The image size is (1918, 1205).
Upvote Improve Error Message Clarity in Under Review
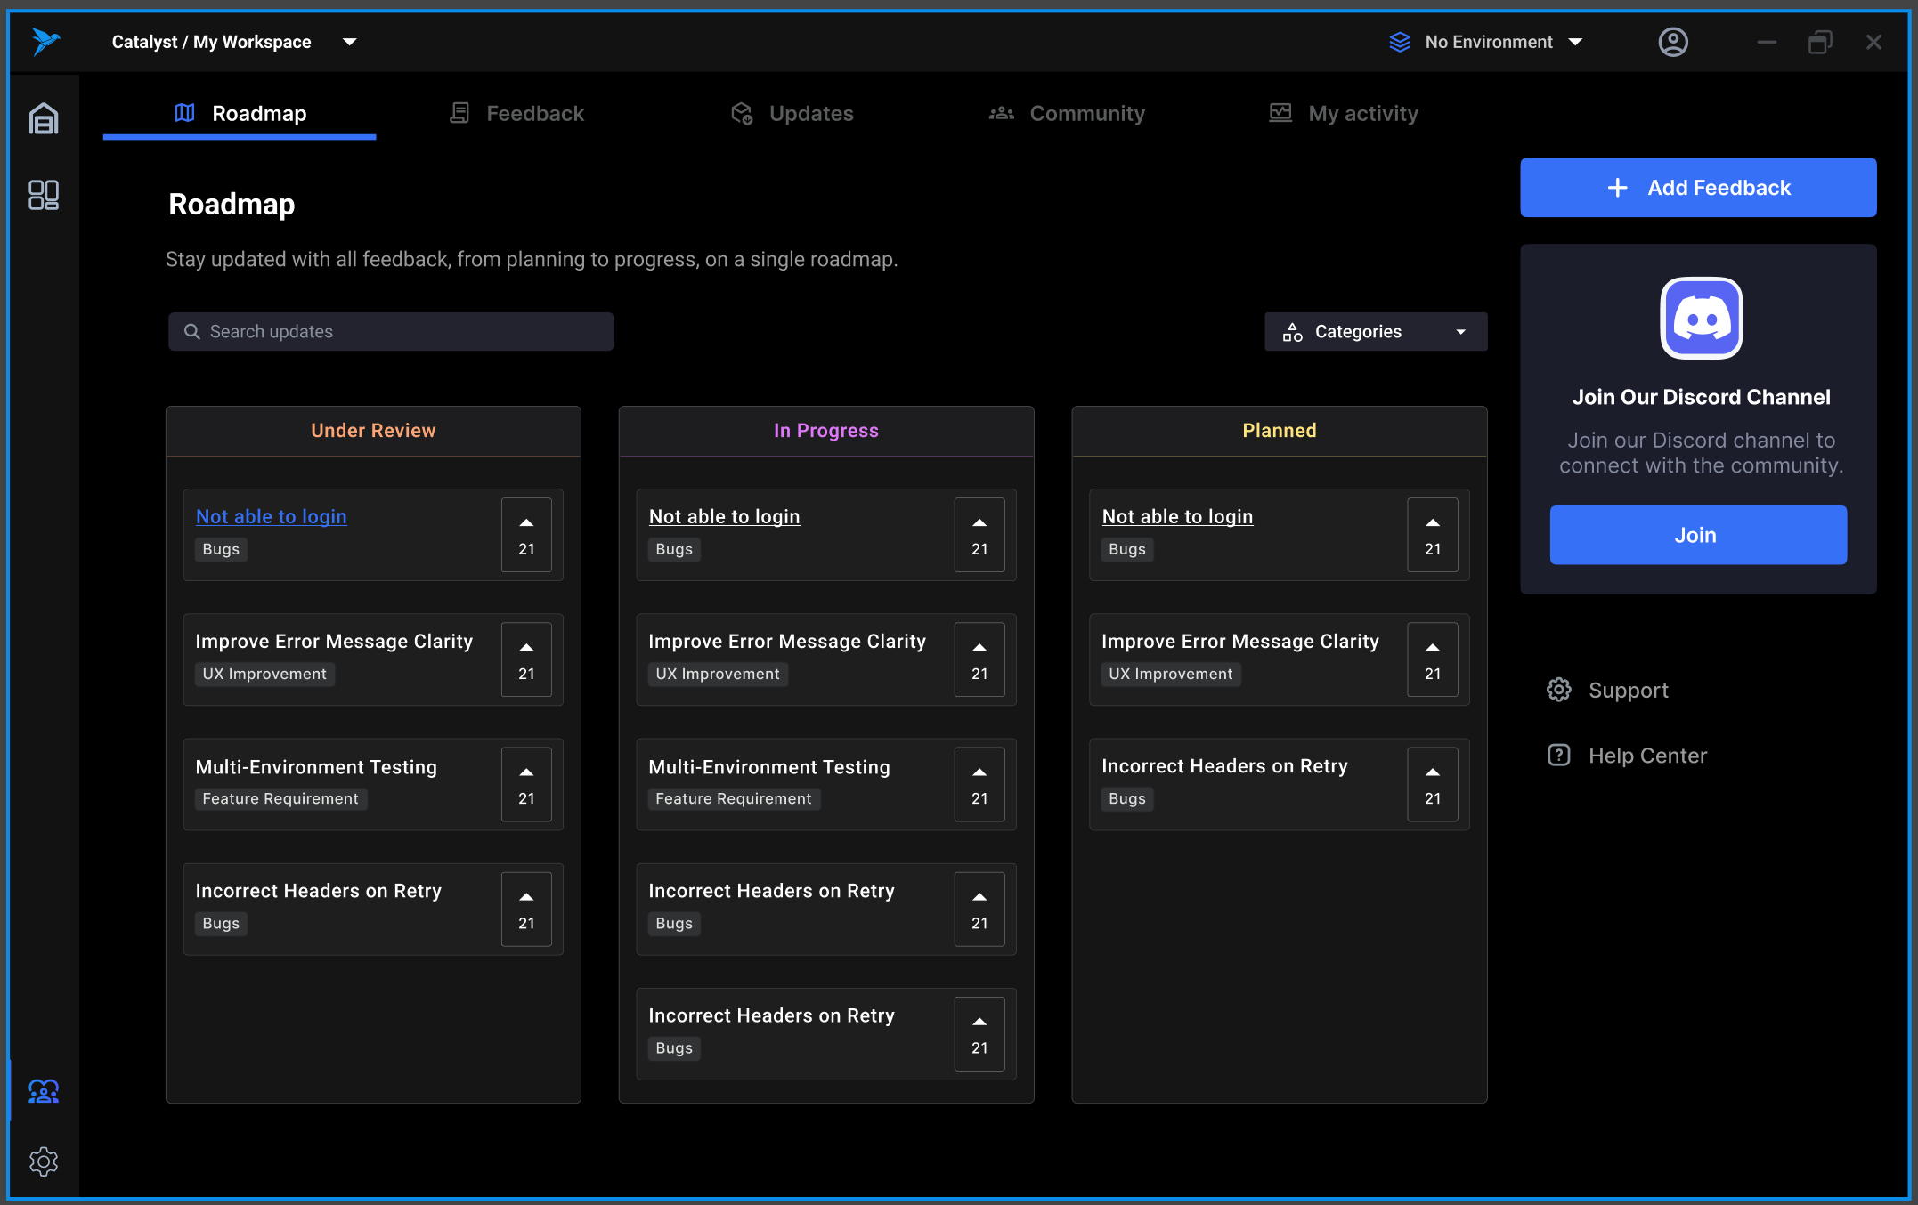click(x=526, y=659)
